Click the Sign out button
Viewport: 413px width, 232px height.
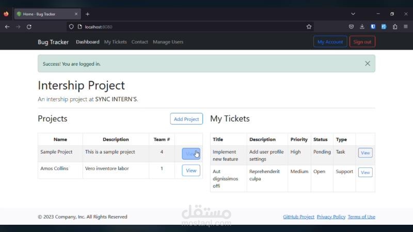[x=362, y=42]
